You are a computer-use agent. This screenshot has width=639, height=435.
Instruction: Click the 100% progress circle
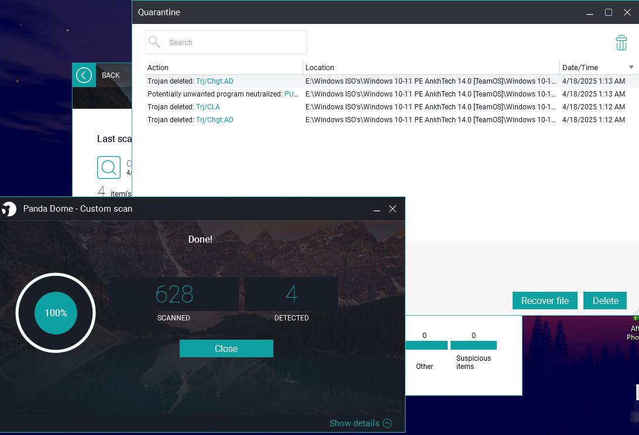56,313
